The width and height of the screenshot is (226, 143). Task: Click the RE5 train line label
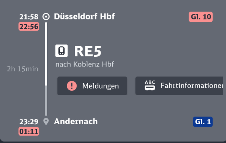(x=87, y=51)
